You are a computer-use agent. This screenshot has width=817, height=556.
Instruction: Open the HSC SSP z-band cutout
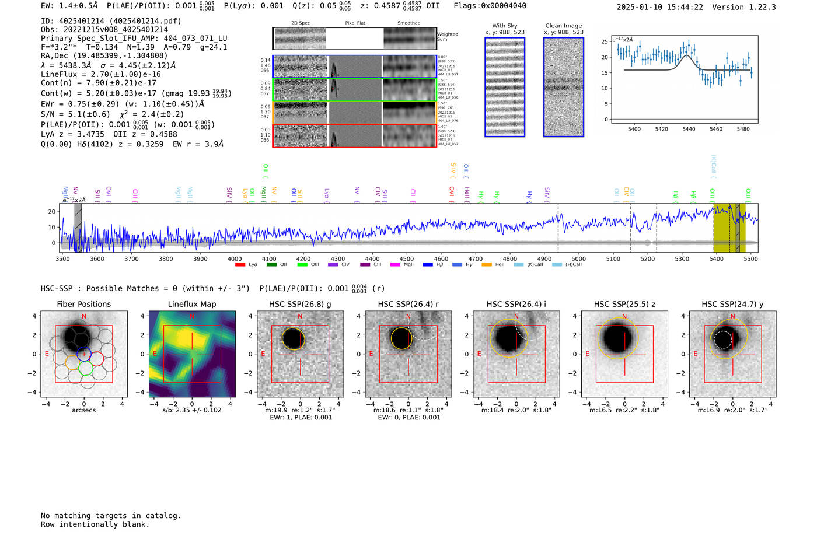(x=624, y=354)
